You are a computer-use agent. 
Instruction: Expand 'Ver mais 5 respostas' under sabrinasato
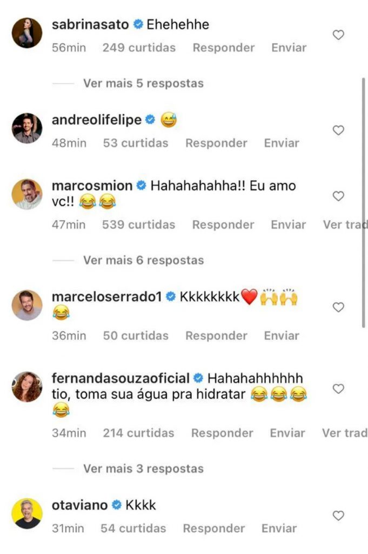point(143,83)
